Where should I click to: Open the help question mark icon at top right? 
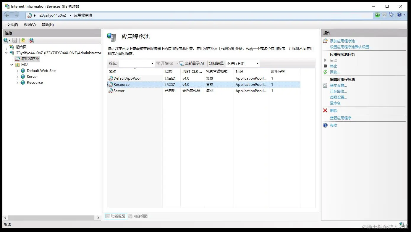click(x=399, y=15)
